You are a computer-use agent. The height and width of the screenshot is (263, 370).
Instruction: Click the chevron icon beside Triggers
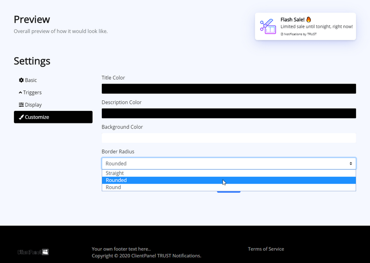click(20, 92)
